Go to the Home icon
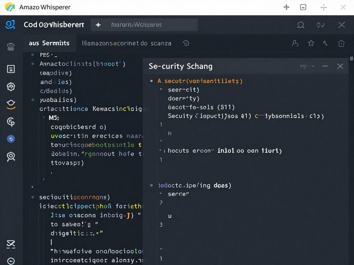The height and width of the screenshot is (265, 354). pos(341,43)
